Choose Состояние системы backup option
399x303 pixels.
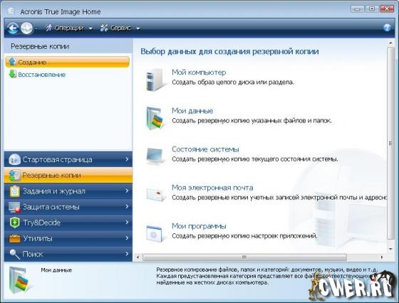point(205,149)
